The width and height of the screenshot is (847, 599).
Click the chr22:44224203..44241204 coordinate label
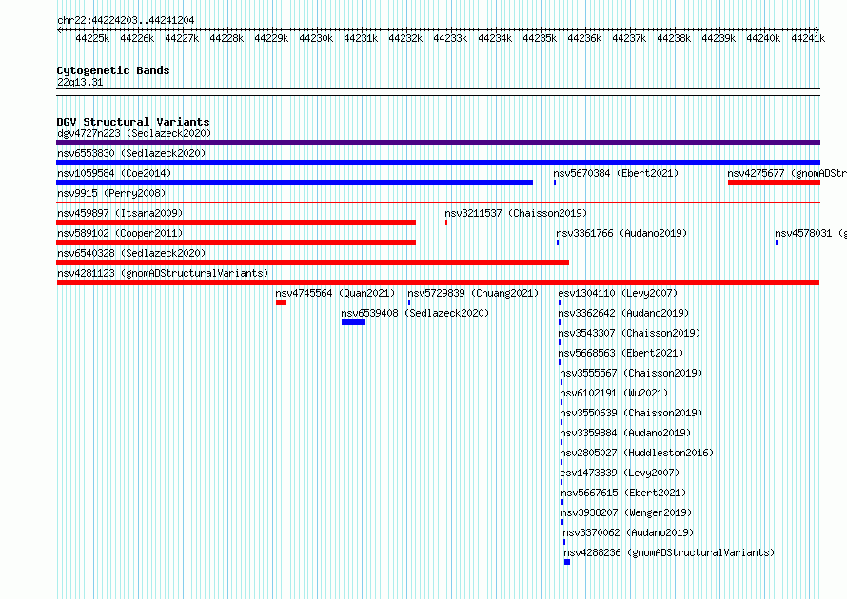coord(126,20)
